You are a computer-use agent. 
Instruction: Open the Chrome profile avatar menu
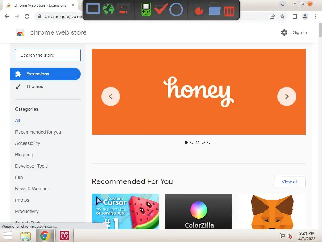coord(305,16)
